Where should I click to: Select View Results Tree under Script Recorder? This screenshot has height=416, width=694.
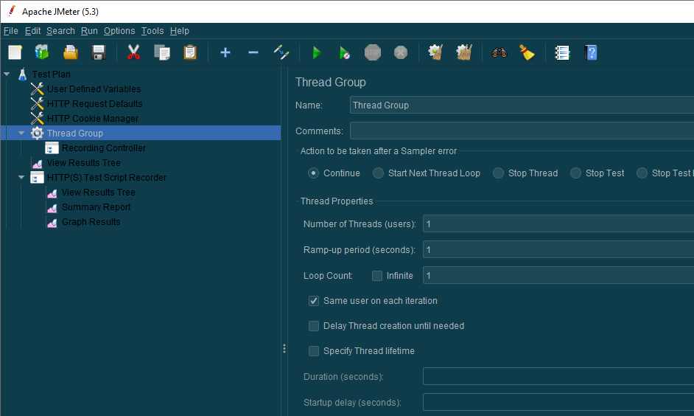[x=91, y=193]
